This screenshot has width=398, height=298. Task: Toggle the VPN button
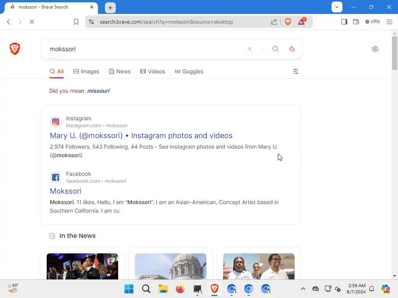point(372,22)
